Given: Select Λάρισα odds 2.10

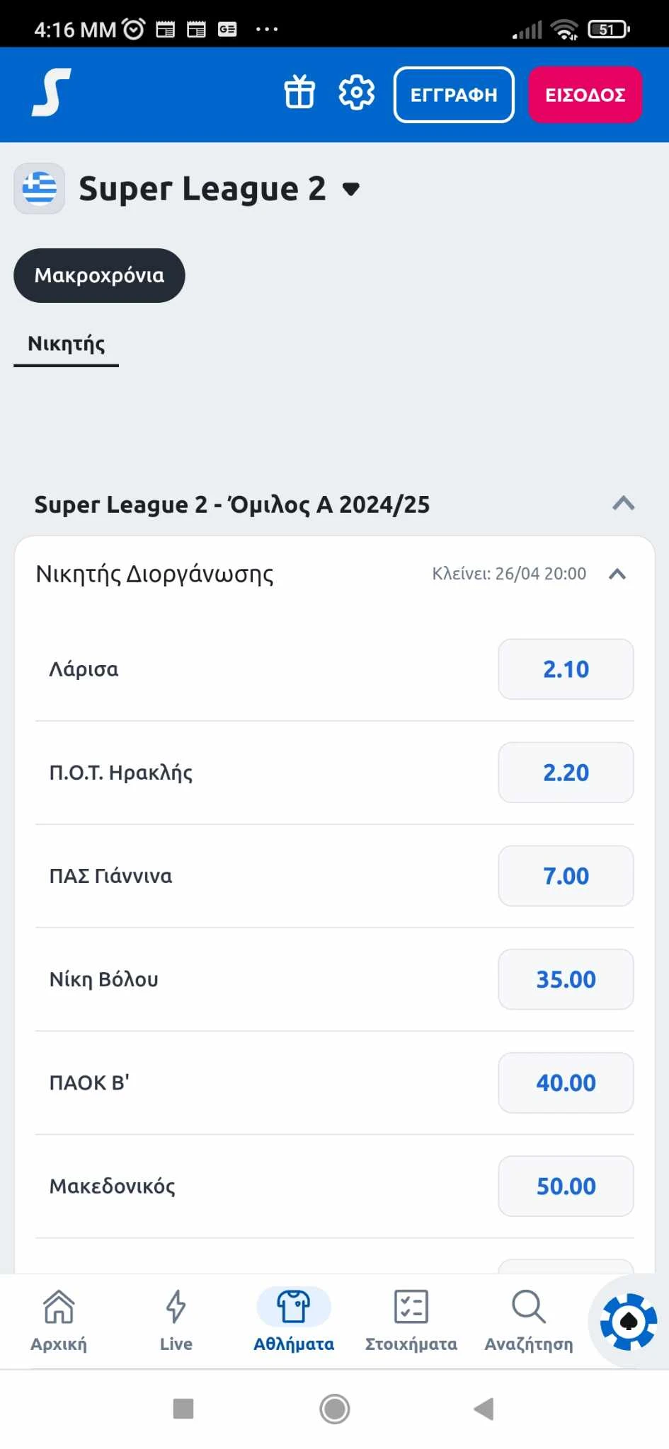Looking at the screenshot, I should click(566, 669).
